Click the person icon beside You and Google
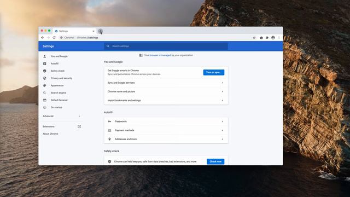Screen dimensions: 350x197 point(45,56)
